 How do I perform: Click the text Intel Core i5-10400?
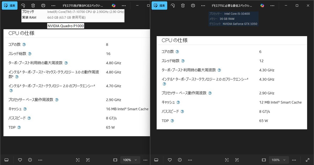[x=237, y=14]
